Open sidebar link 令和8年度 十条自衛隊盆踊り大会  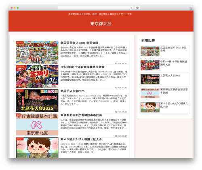(x=174, y=63)
